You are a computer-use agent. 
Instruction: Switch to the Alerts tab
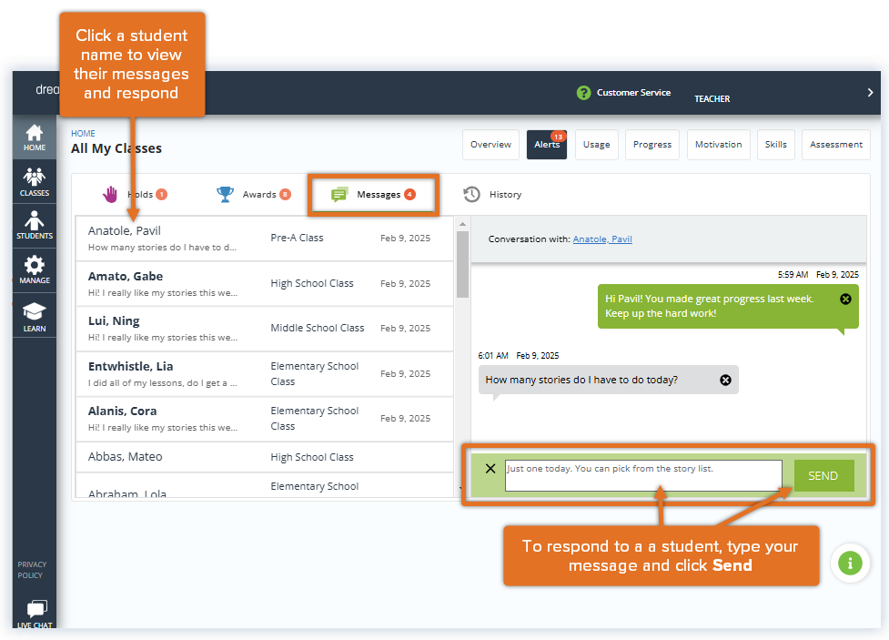tap(546, 144)
